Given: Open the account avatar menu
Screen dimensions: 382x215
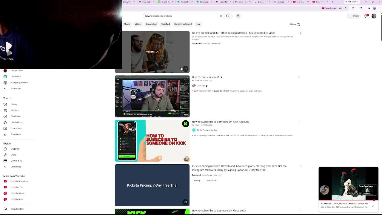Looking at the screenshot, I should tap(374, 16).
